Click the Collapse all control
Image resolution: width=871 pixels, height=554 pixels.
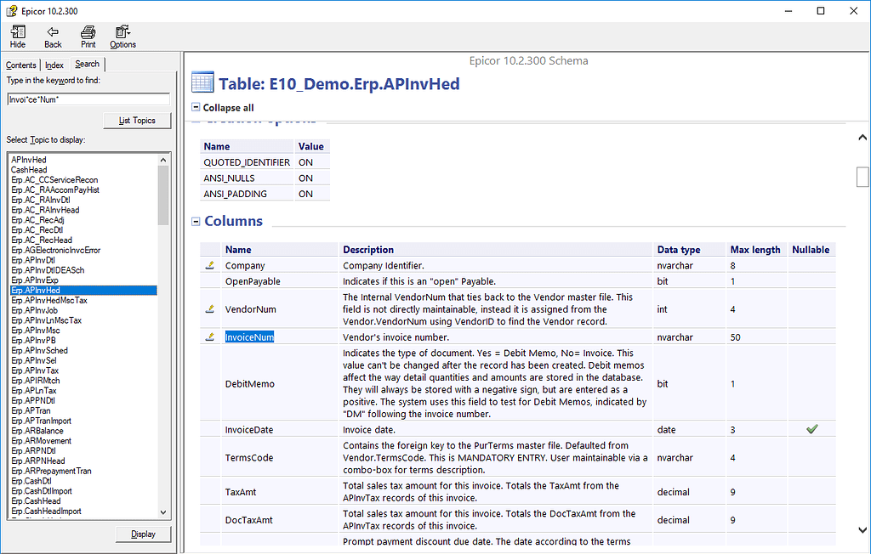pyautogui.click(x=194, y=107)
